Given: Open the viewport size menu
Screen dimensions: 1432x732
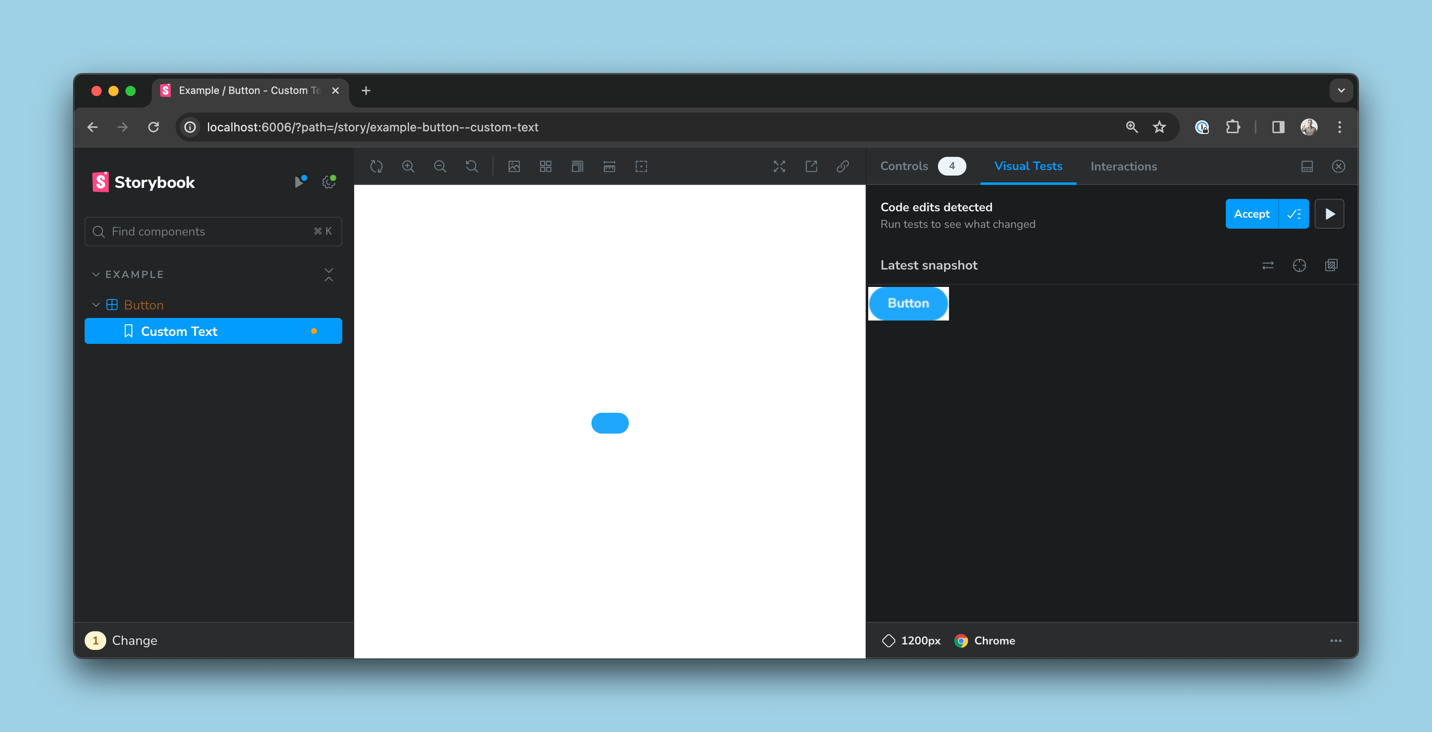Looking at the screenshot, I should [x=577, y=166].
